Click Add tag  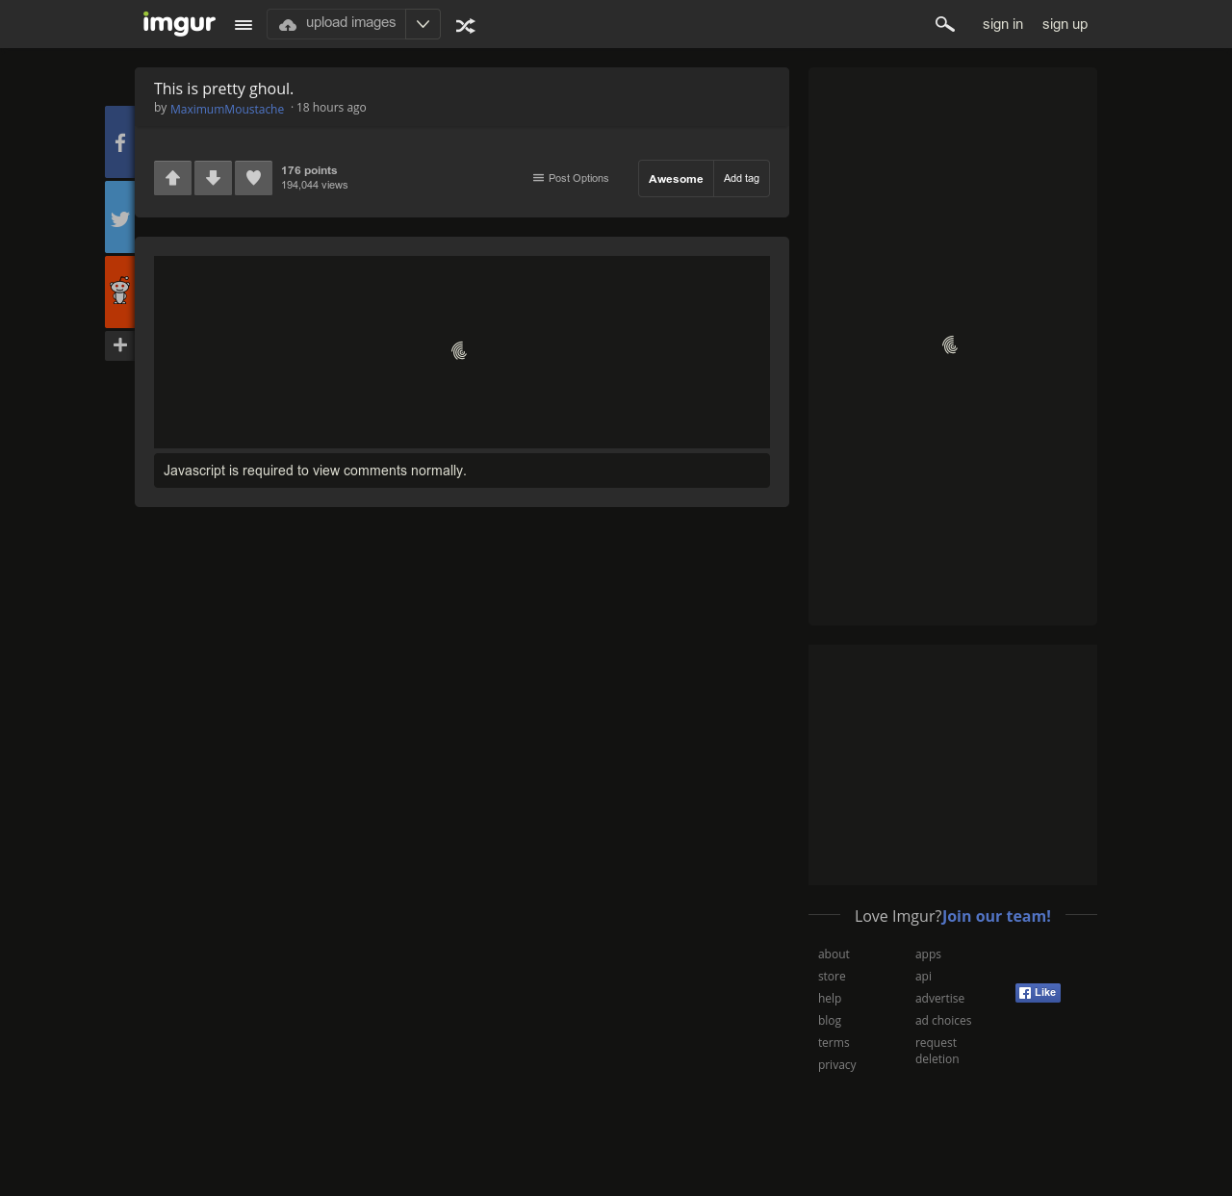click(x=741, y=179)
